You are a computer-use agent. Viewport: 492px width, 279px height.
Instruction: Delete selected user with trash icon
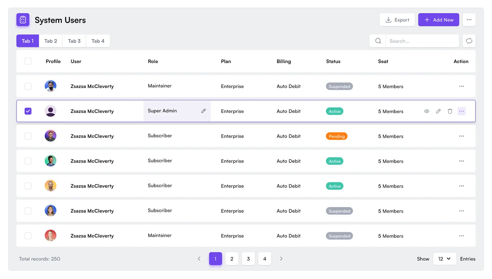pyautogui.click(x=450, y=111)
